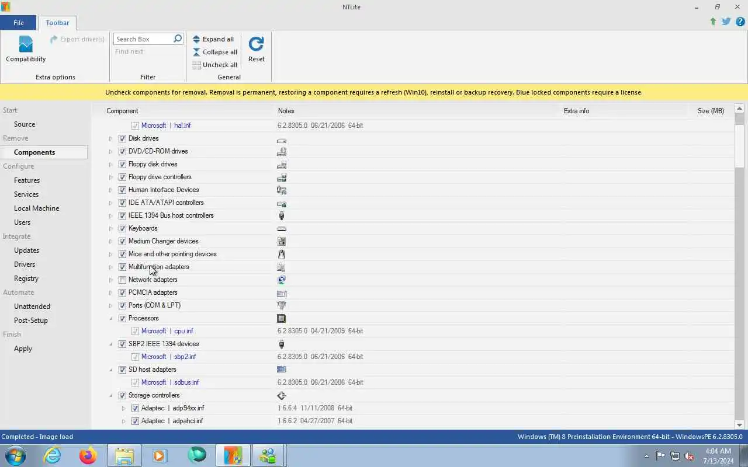
Task: Collapse the SBP2 IEEE 1394 devices node
Action: [110, 344]
